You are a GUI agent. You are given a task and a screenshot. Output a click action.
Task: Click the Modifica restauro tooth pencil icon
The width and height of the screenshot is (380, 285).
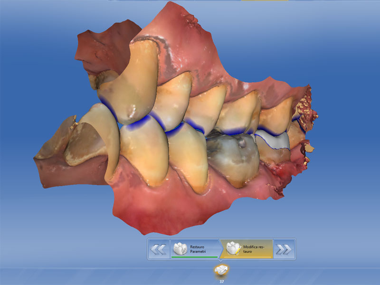click(234, 248)
